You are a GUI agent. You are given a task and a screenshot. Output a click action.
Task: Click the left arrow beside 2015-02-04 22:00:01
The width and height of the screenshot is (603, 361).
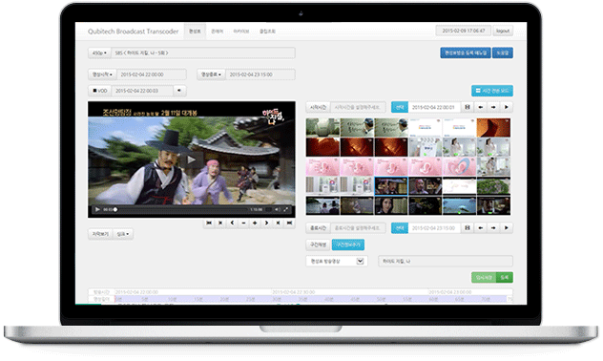tap(480, 107)
